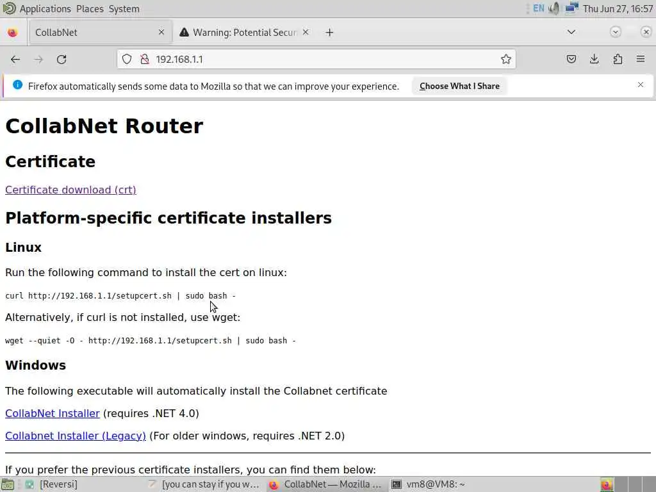This screenshot has height=492, width=656.
Task: Click the CollabNet Router heading
Action: tap(104, 126)
